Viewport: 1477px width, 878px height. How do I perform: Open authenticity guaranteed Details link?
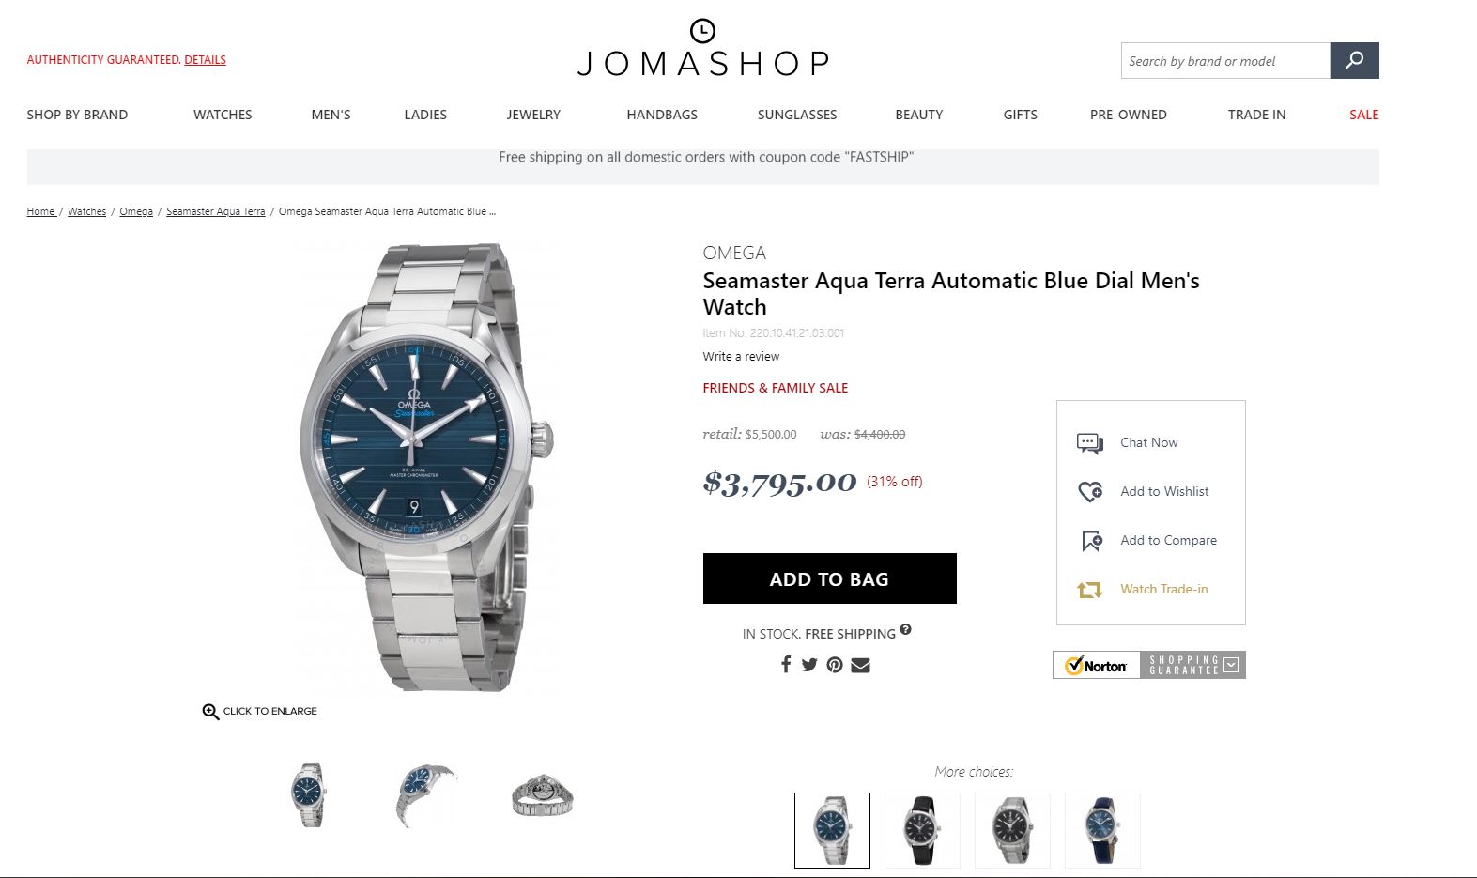pyautogui.click(x=205, y=60)
